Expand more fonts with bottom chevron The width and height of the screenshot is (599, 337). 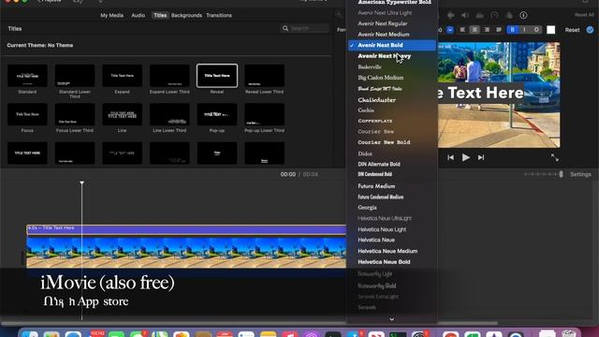tap(391, 319)
